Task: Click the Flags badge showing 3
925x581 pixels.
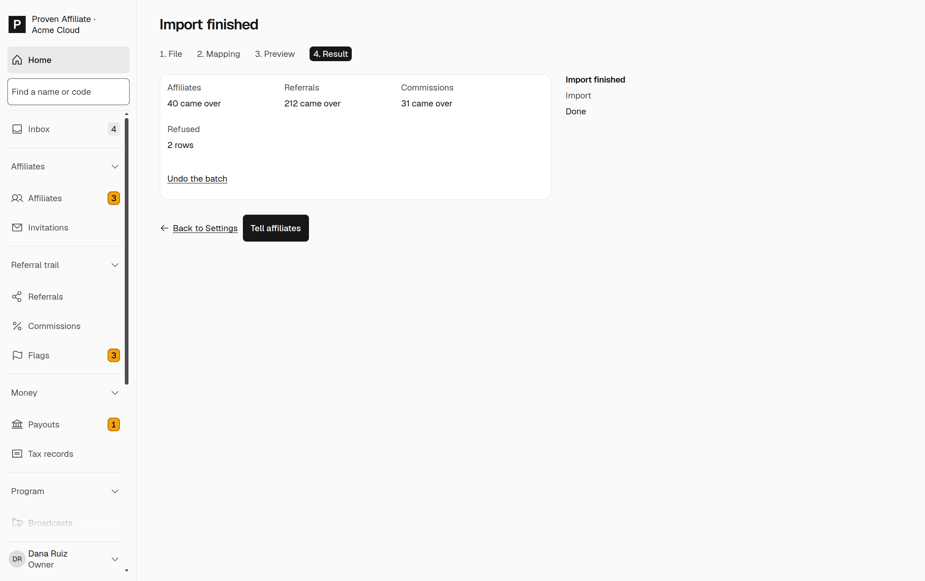Action: coord(114,355)
